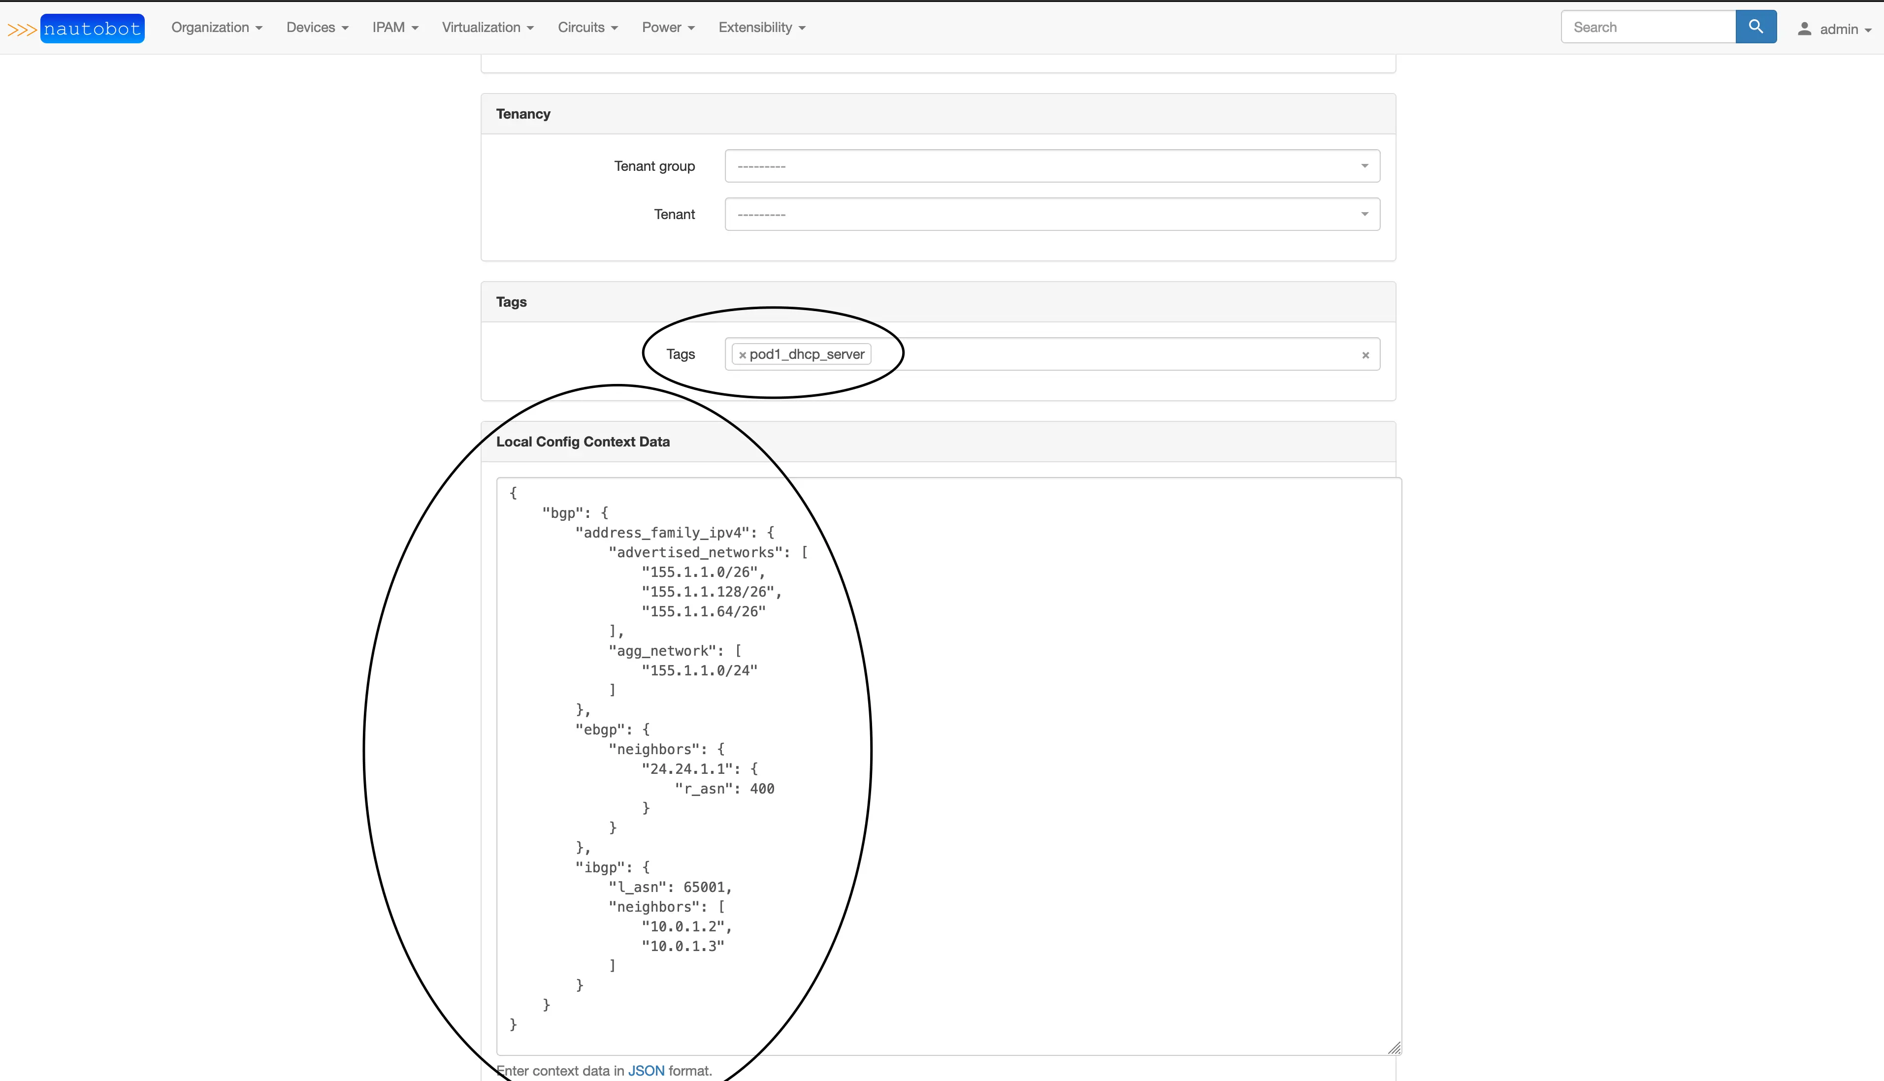Click the admin user avatar icon
Image resolution: width=1884 pixels, height=1081 pixels.
pos(1804,29)
